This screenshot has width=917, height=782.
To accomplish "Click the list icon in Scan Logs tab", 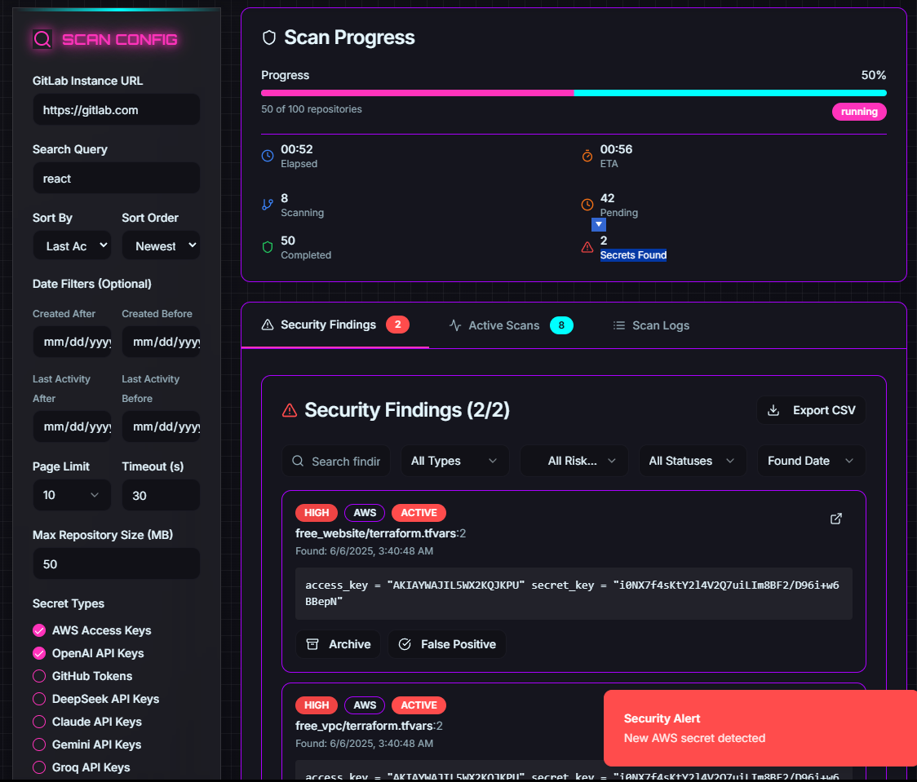I will [618, 325].
